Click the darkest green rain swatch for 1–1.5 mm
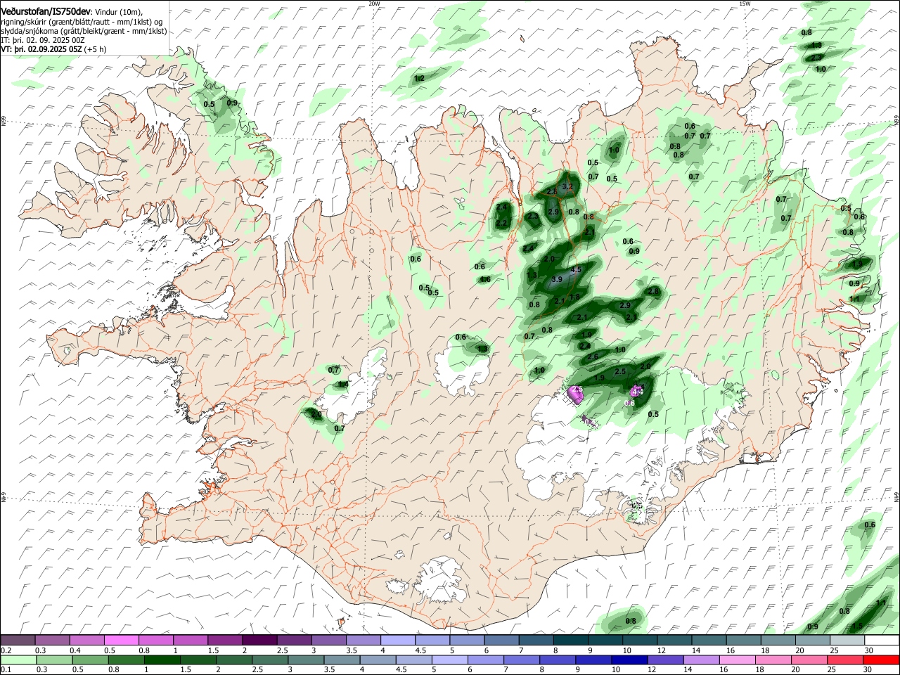The width and height of the screenshot is (900, 675). (x=162, y=660)
